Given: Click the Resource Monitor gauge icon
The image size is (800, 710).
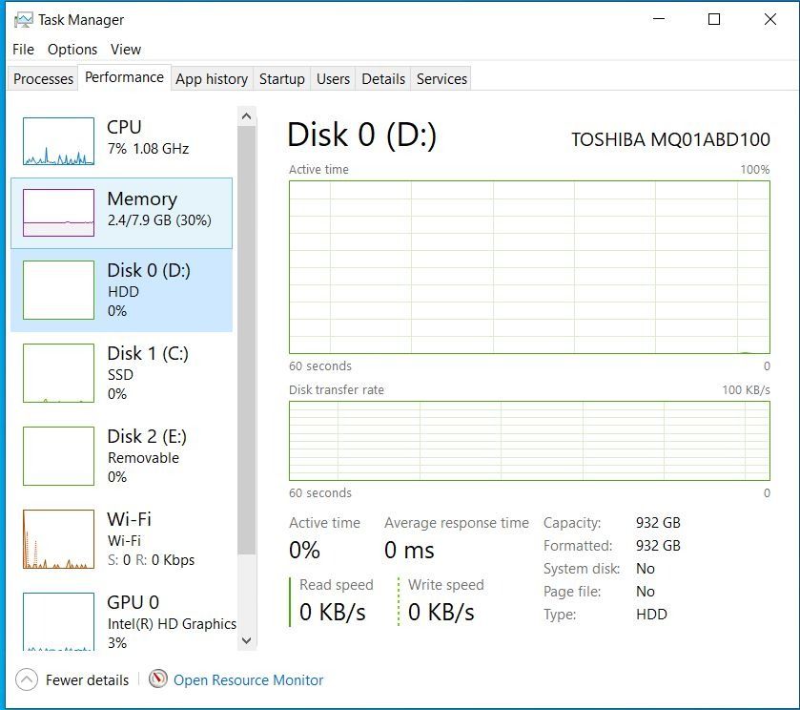Looking at the screenshot, I should [x=158, y=679].
